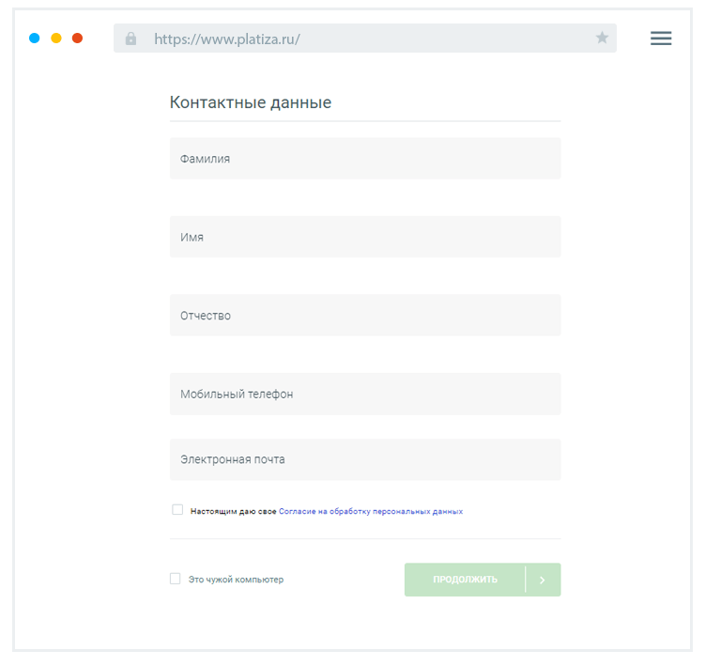
Task: Tick the personal data consent checkbox
Action: pos(177,510)
